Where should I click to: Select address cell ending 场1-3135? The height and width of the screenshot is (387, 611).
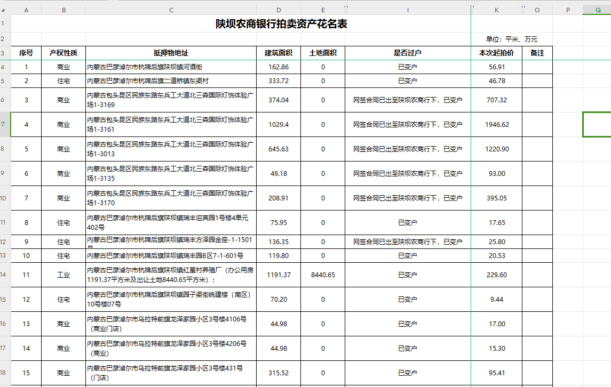point(171,173)
